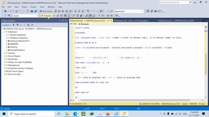The image size is (209, 117).
Task: Click Decrease Indent icon
Action: click(108, 16)
